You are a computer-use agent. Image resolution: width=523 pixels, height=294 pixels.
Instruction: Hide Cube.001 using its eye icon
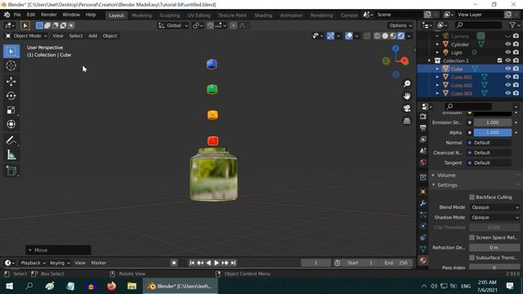(x=507, y=77)
